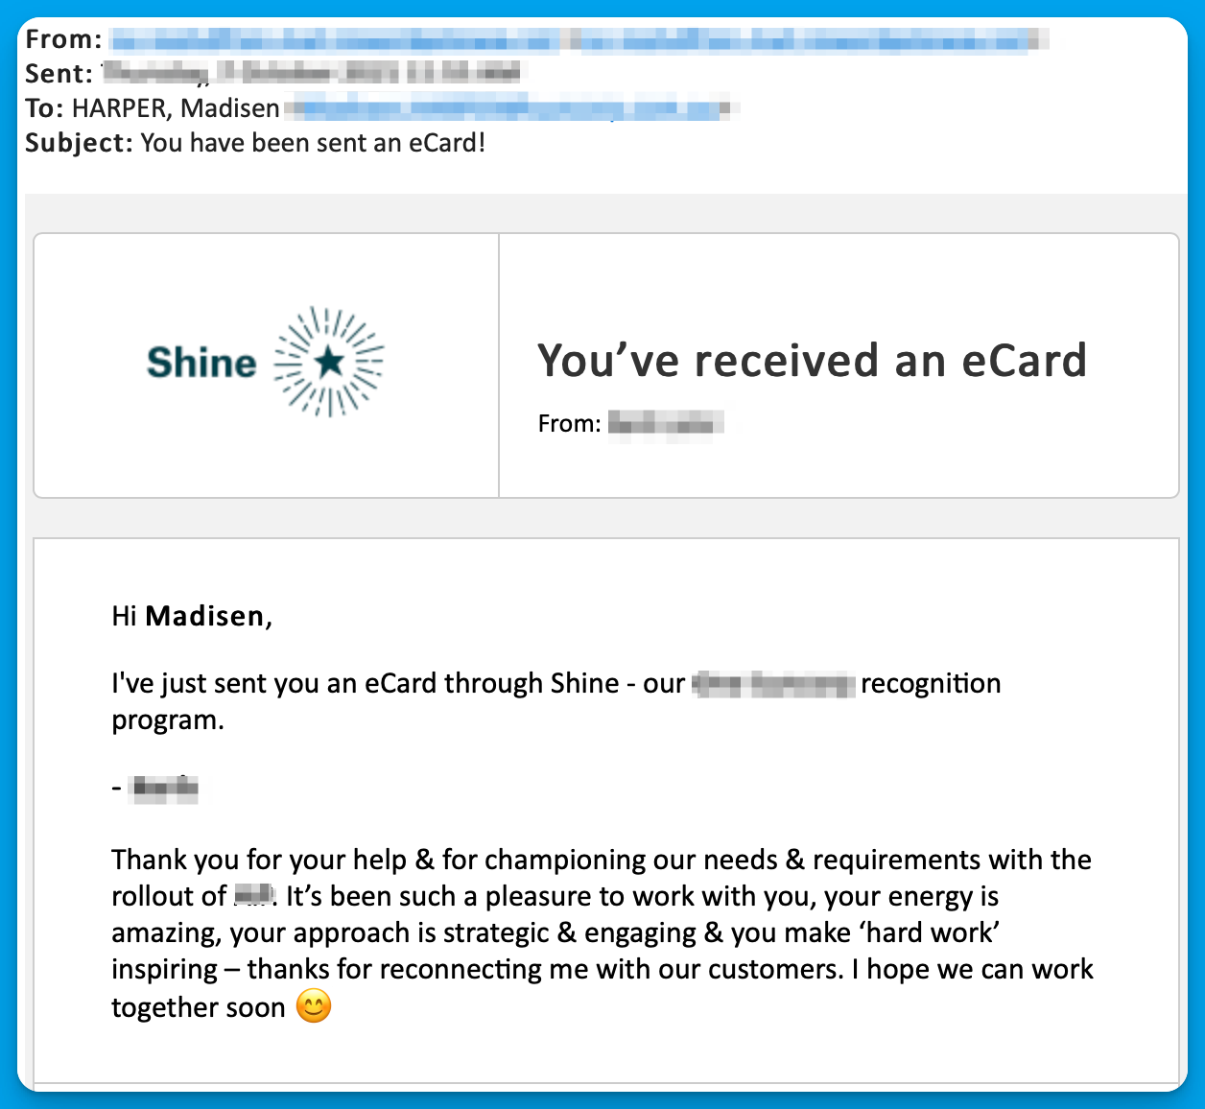Click the bold 'To:' header label
1205x1109 pixels.
(x=44, y=108)
